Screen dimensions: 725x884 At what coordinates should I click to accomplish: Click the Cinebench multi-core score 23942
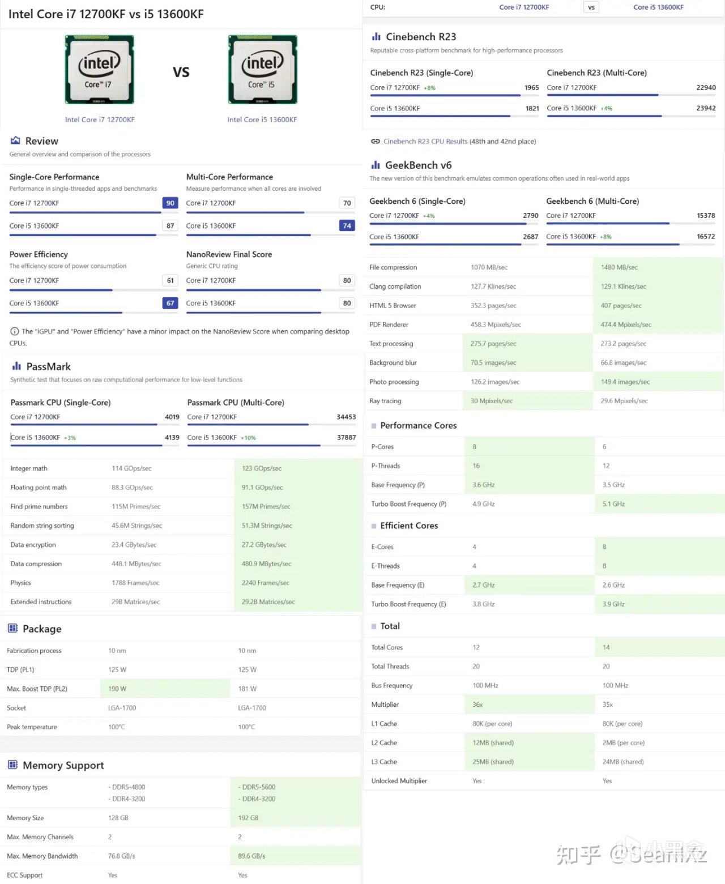coord(706,108)
